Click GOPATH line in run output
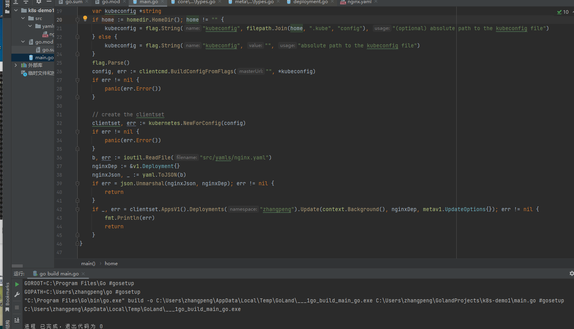This screenshot has width=574, height=329. click(82, 292)
